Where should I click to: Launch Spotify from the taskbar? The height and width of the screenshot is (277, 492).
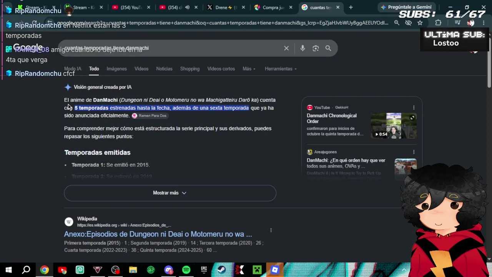pos(186,270)
